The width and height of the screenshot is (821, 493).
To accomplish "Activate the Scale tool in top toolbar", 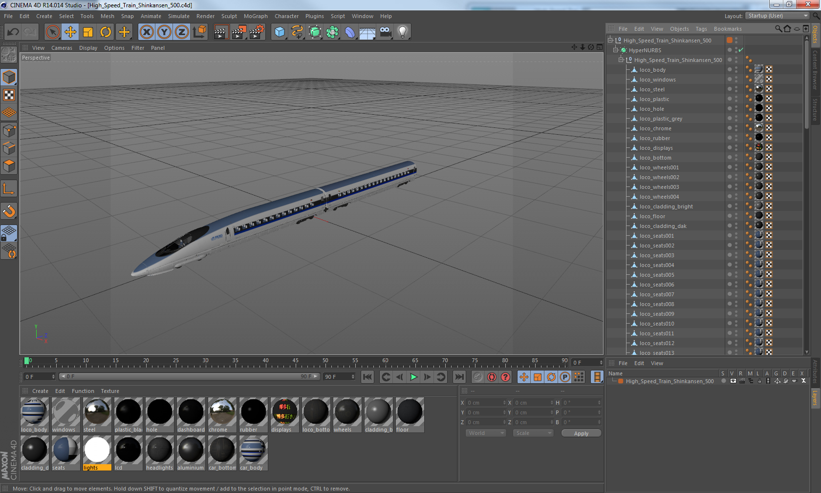I will click(x=88, y=32).
